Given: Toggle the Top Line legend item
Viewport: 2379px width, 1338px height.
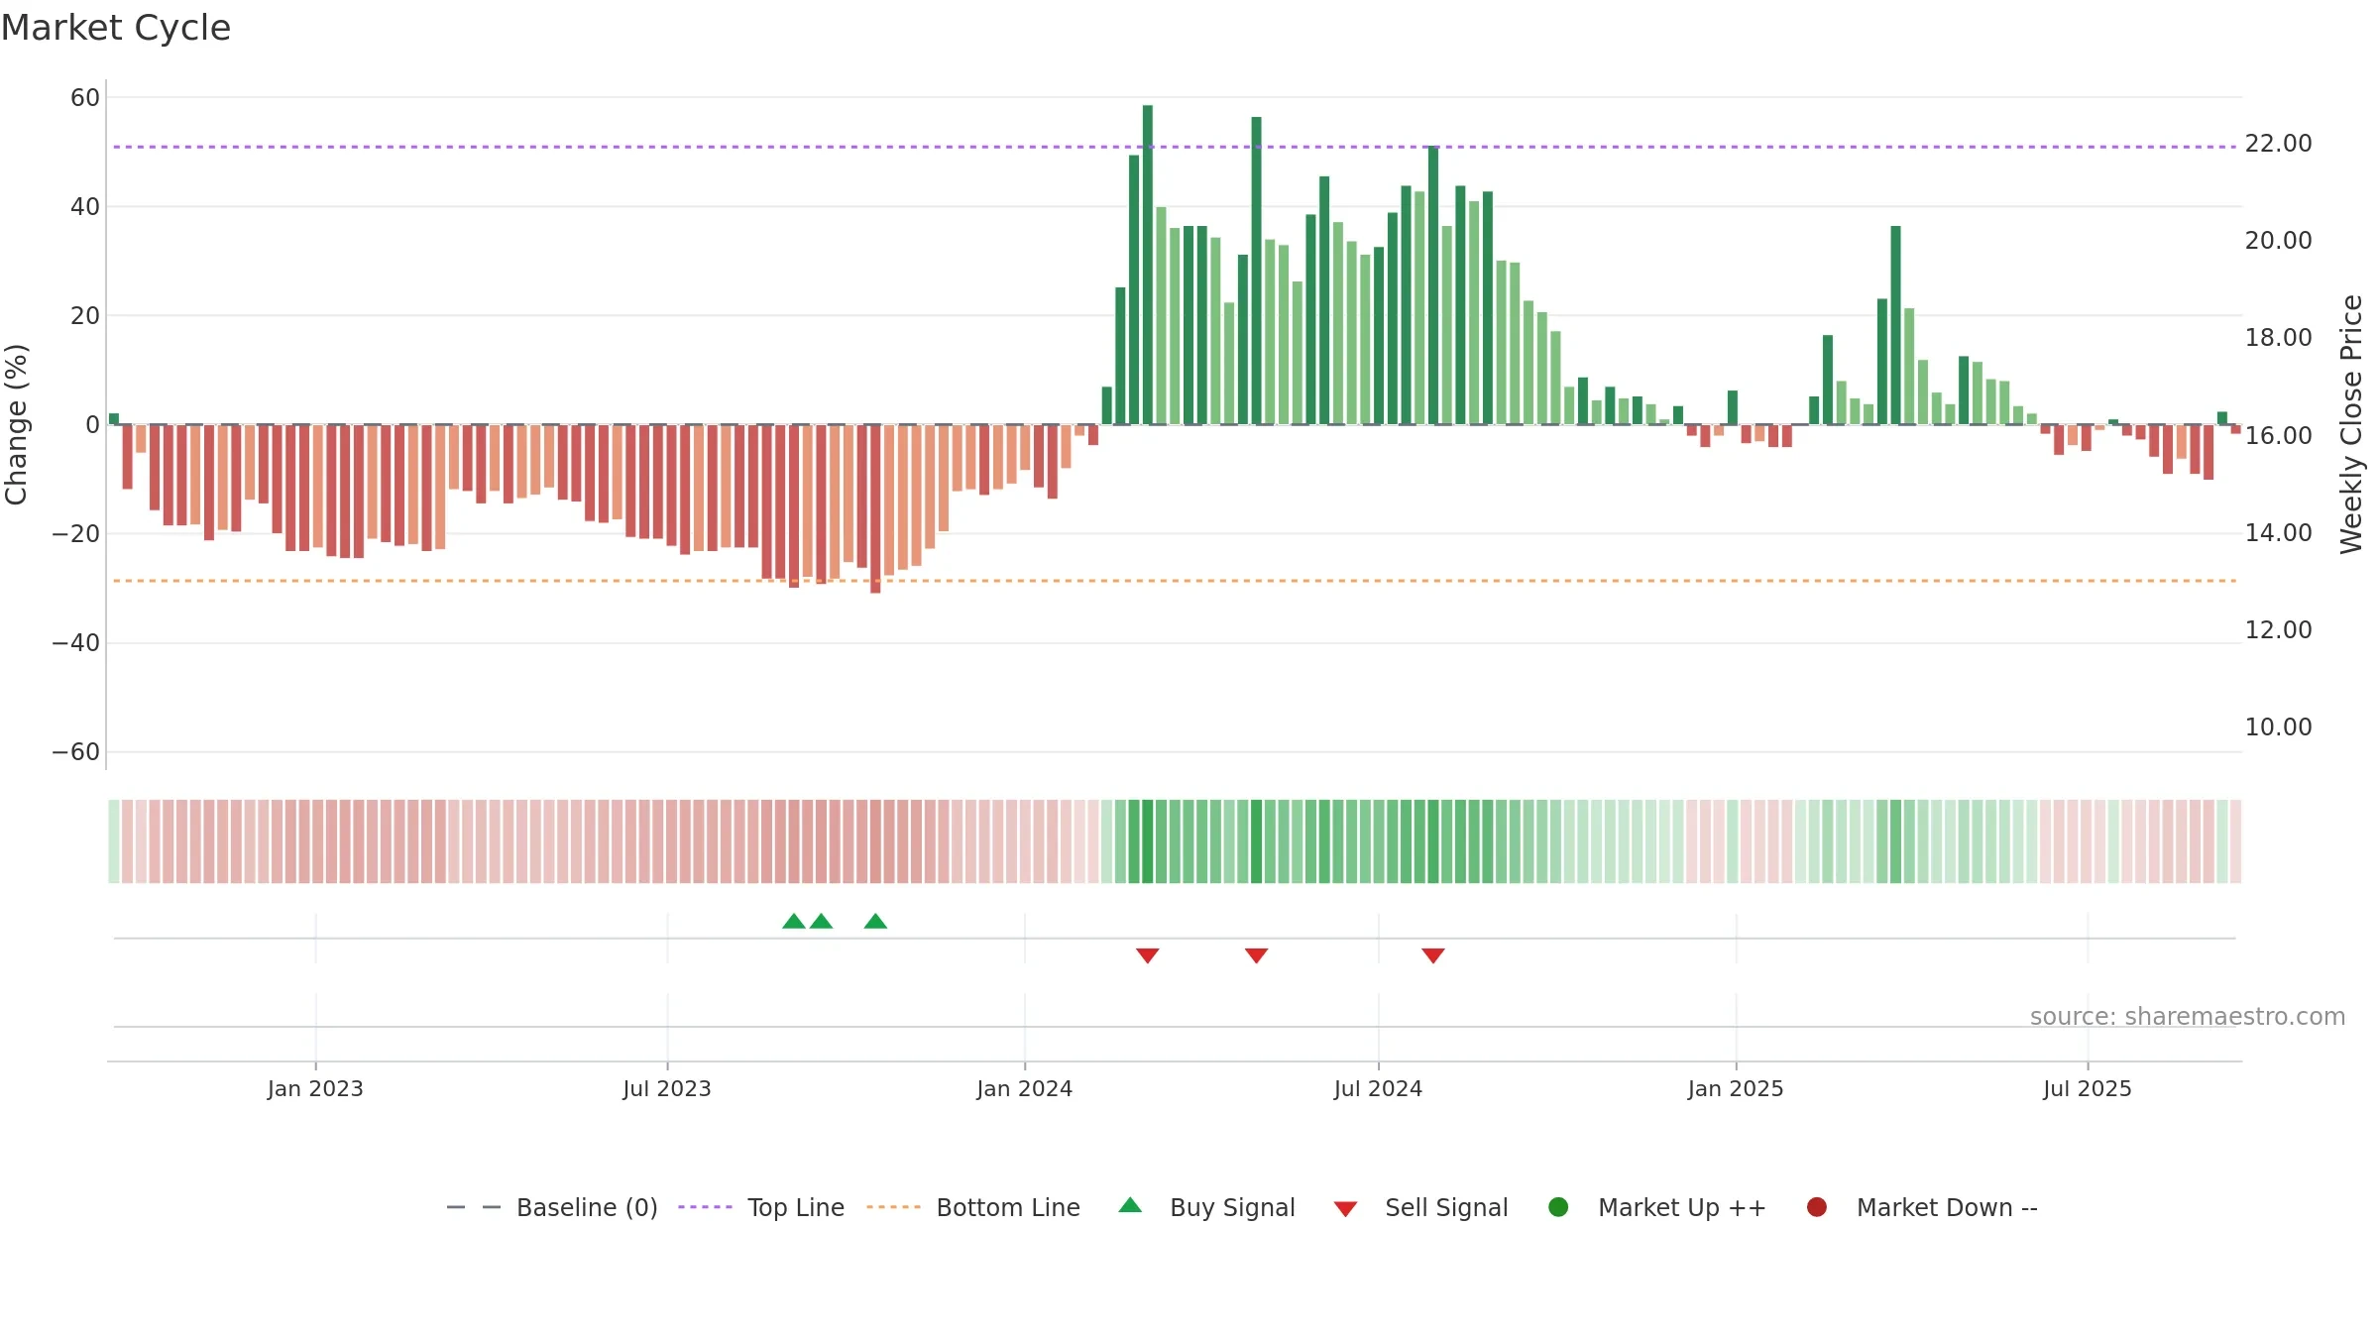Looking at the screenshot, I should point(761,1207).
